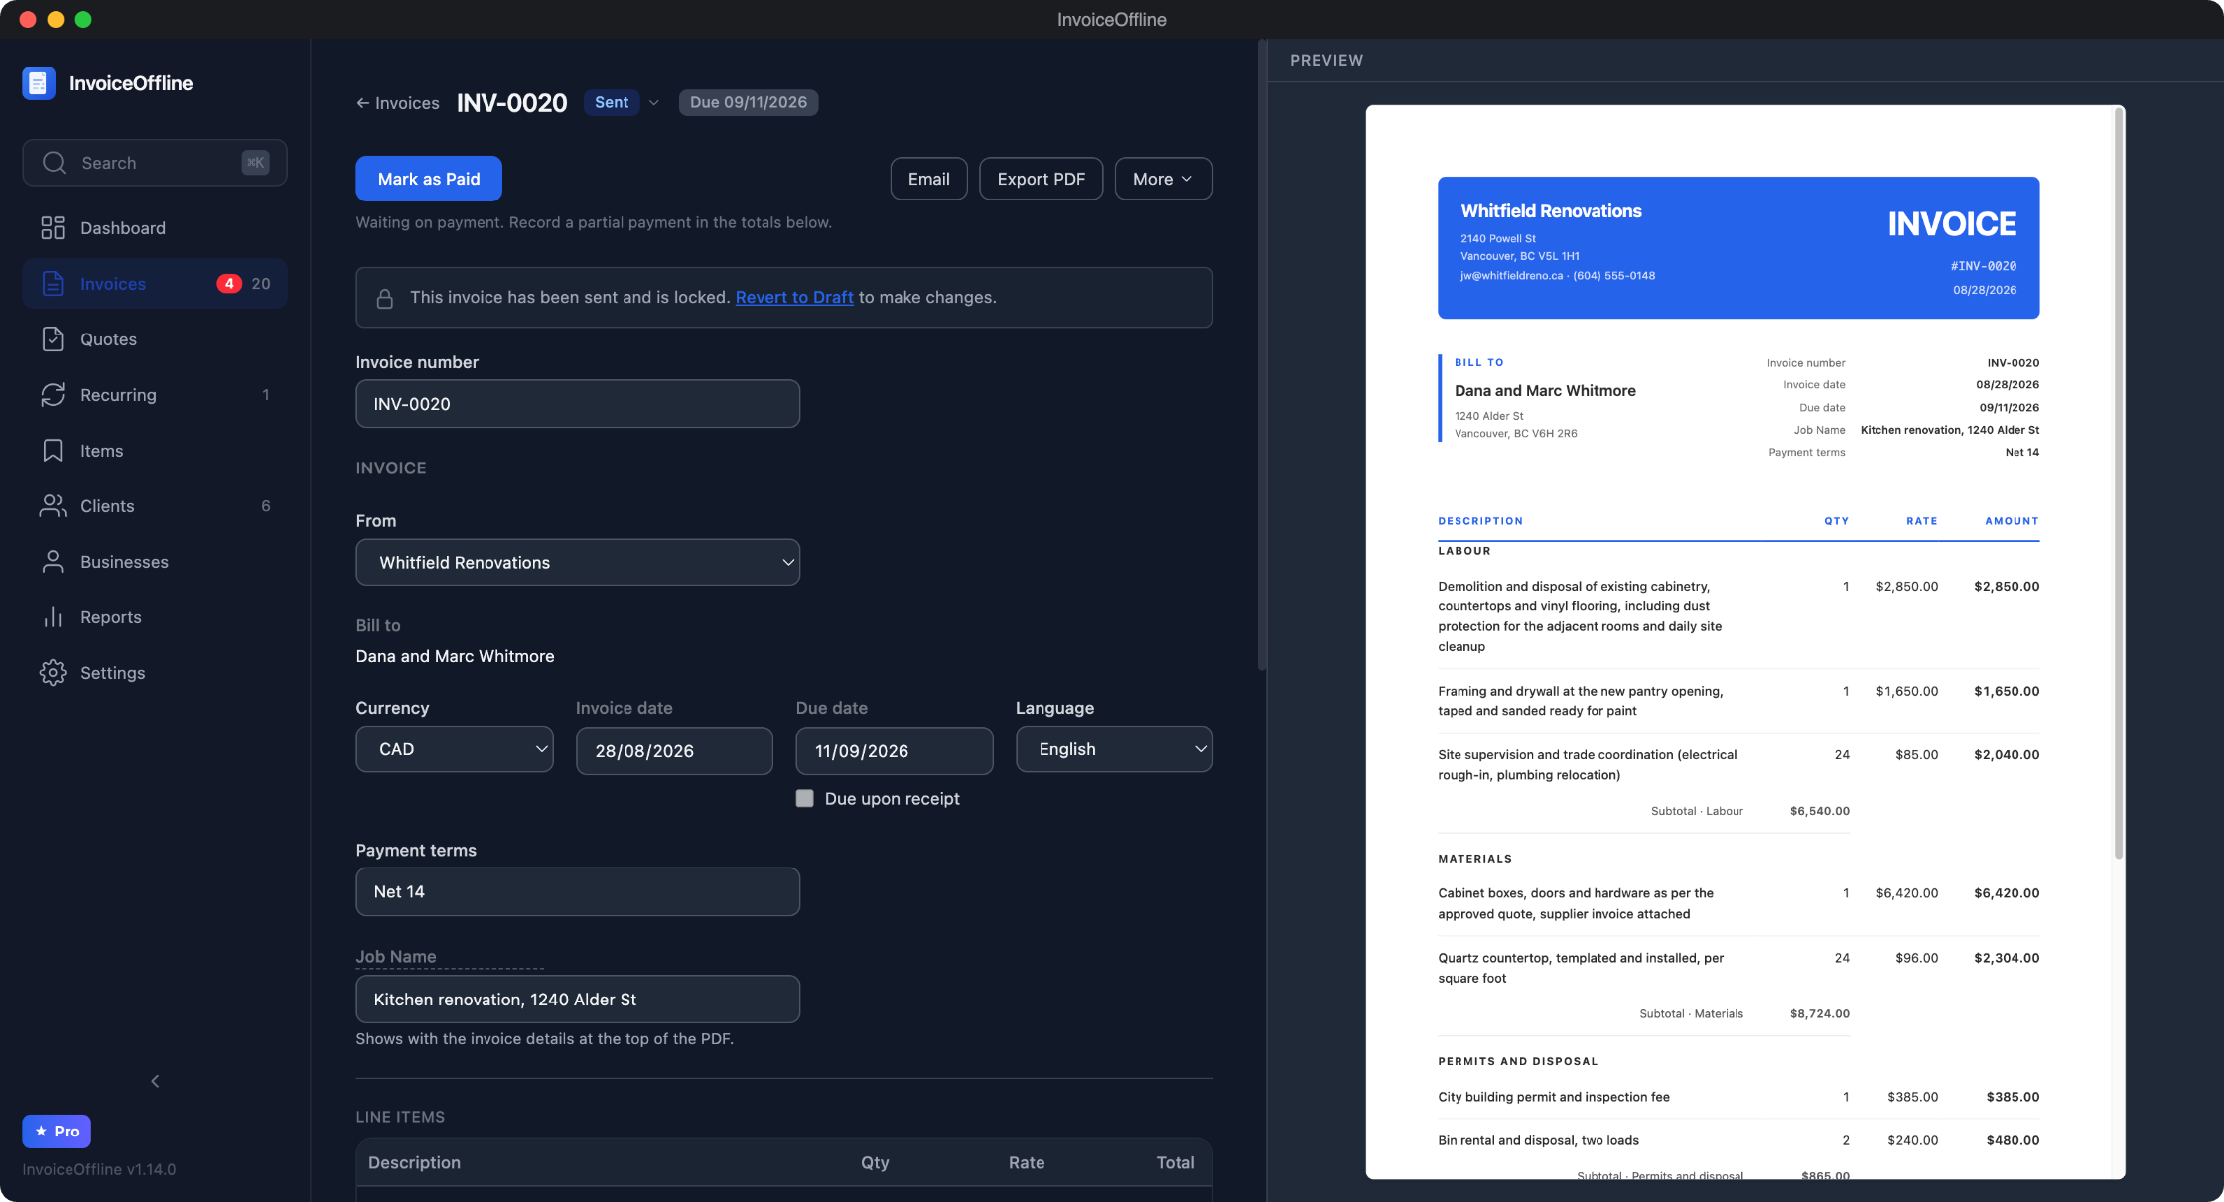Click the Job Name field label
This screenshot has width=2224, height=1202.
(x=396, y=957)
